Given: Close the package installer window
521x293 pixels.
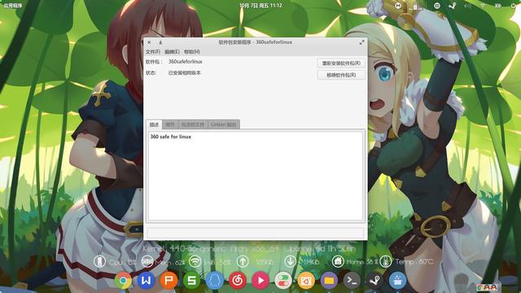Looking at the screenshot, I should click(149, 42).
